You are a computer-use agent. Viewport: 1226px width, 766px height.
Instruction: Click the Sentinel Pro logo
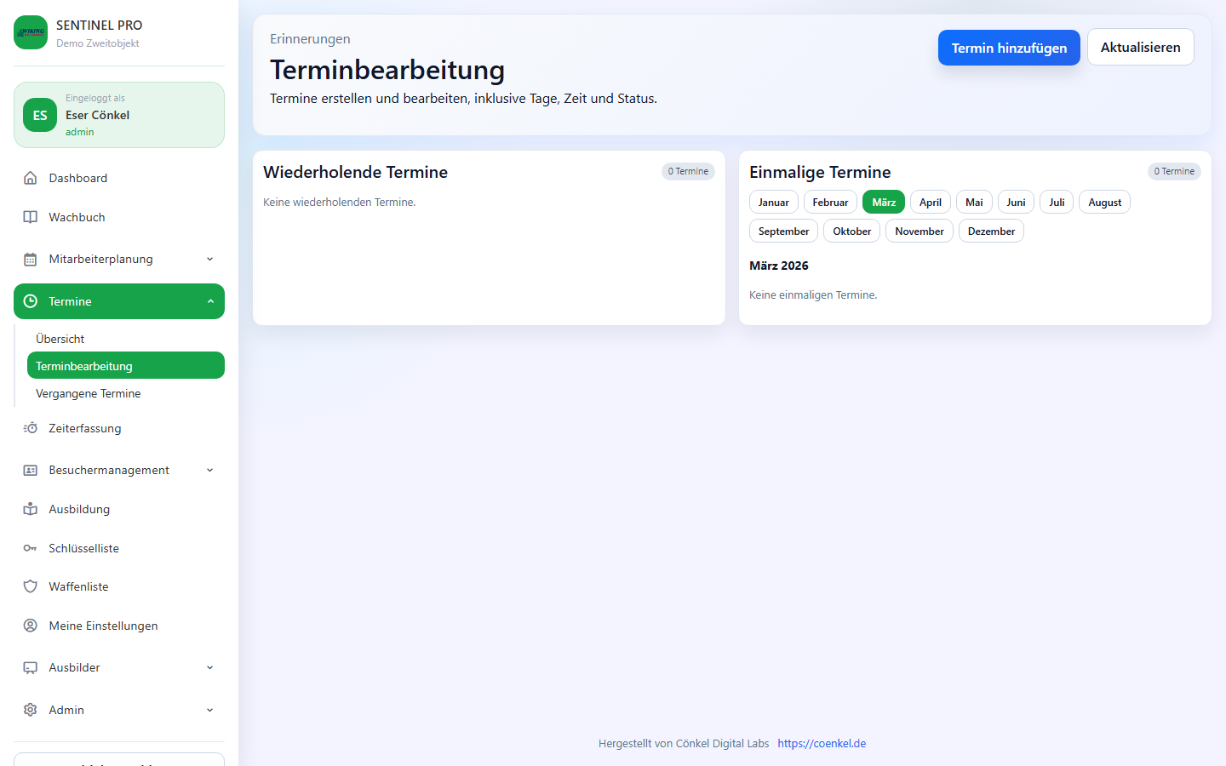click(x=31, y=33)
